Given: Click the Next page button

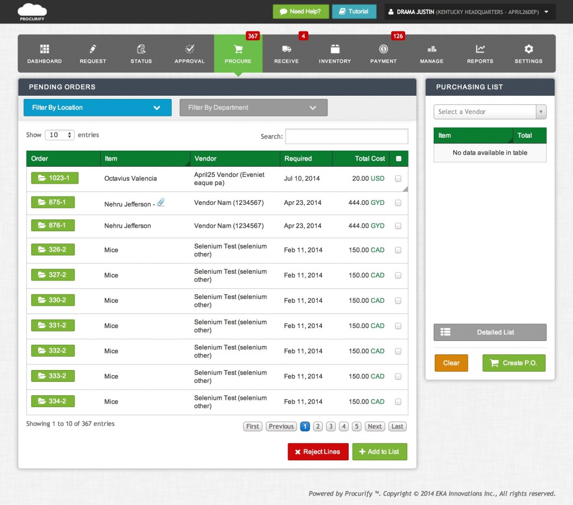Looking at the screenshot, I should [x=374, y=427].
